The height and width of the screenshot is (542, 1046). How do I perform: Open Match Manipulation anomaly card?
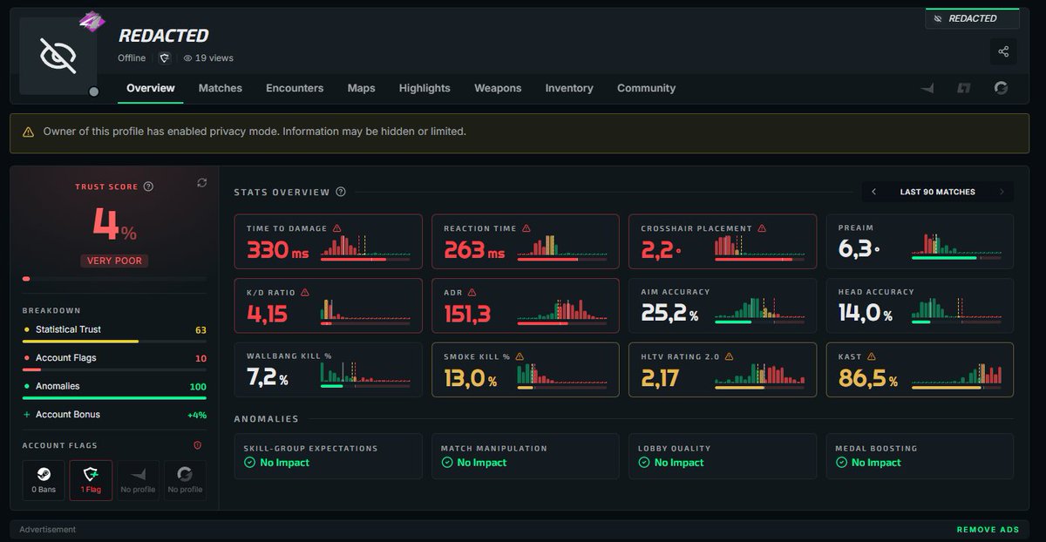(525, 456)
